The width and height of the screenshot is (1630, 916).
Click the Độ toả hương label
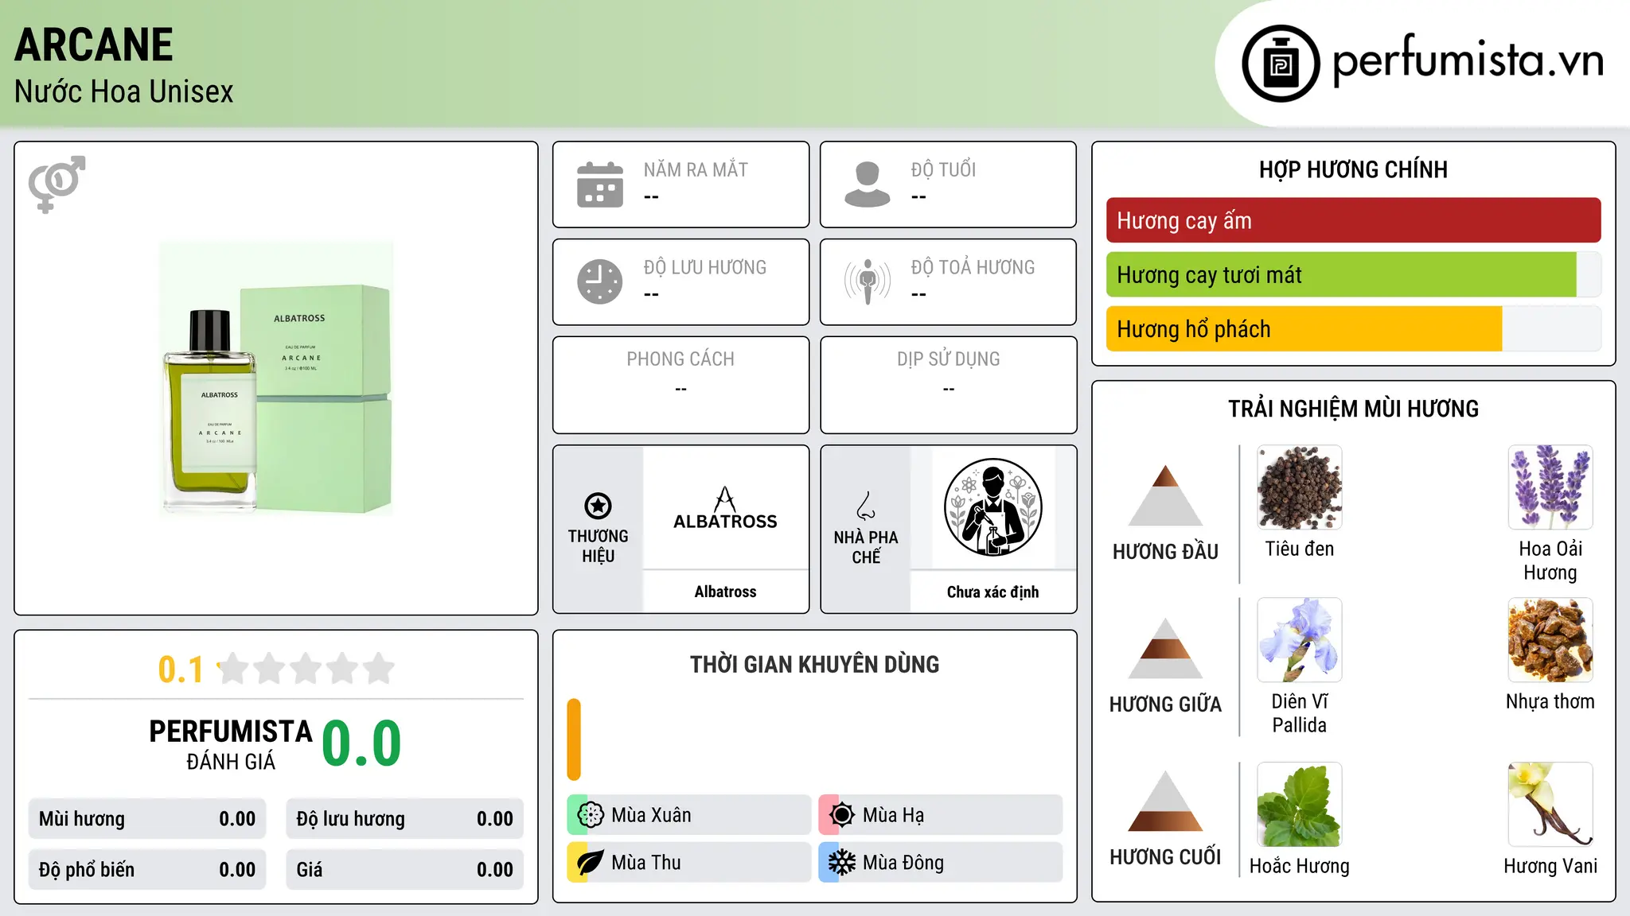coord(973,268)
